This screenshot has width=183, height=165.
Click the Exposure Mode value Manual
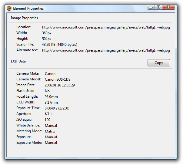pyautogui.click(x=51, y=143)
